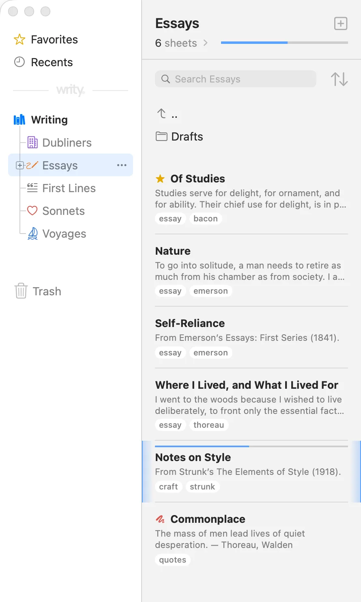Click the bacon tag on Of Studies
361x602 pixels.
point(206,219)
